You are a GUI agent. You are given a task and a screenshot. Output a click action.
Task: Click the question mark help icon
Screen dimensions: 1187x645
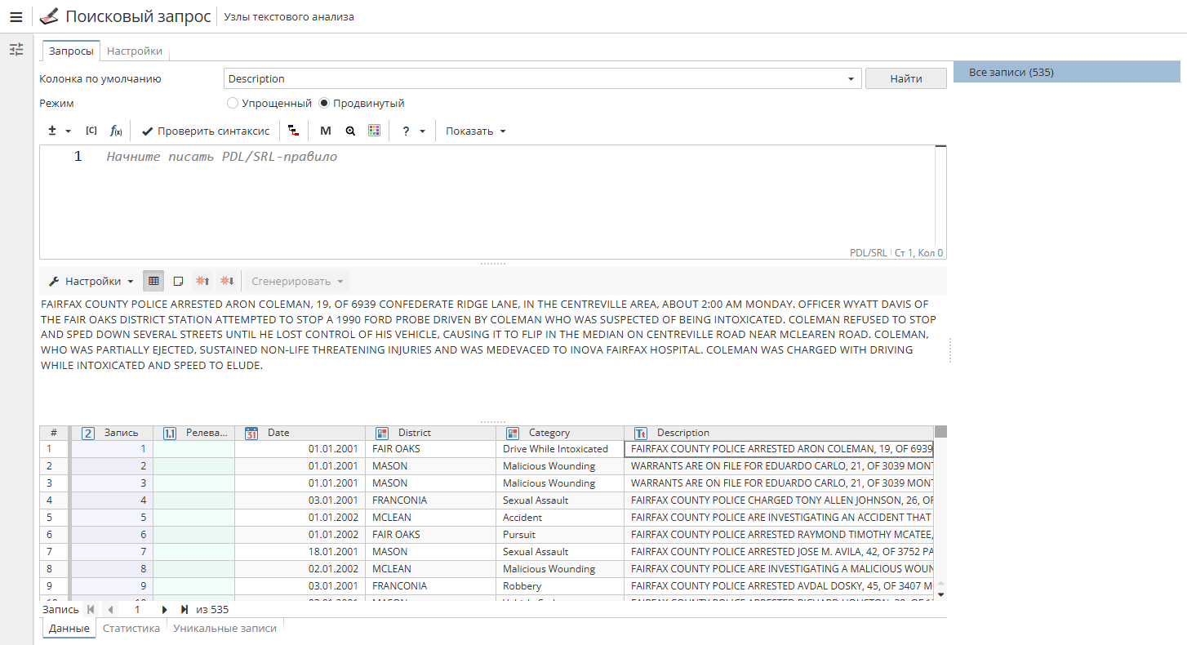[406, 131]
